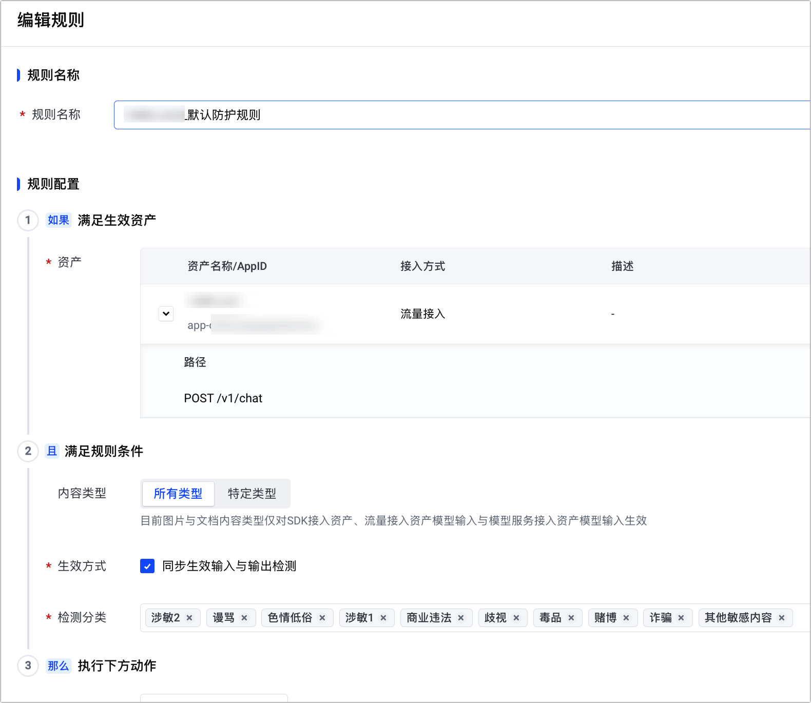Select the 所有类型 content type tab

coord(178,494)
